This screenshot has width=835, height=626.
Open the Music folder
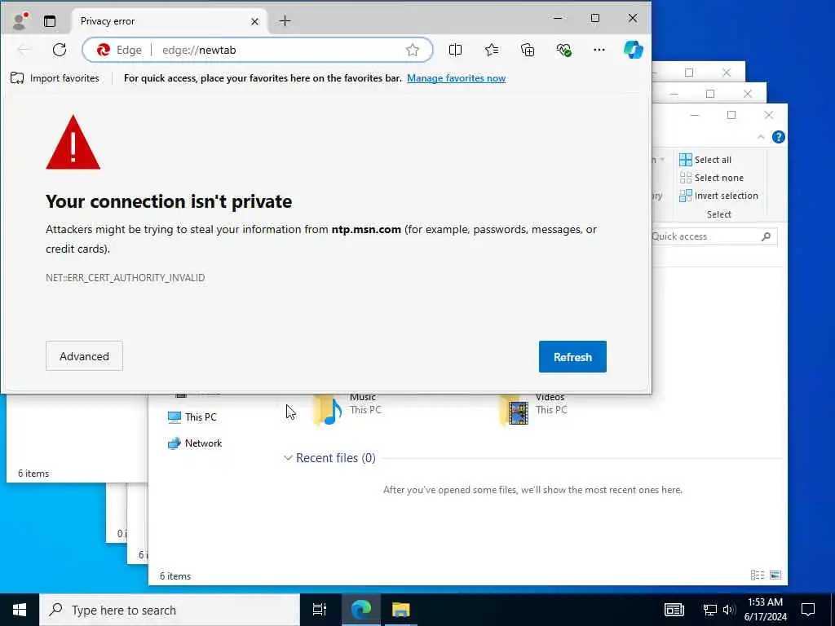(x=347, y=409)
